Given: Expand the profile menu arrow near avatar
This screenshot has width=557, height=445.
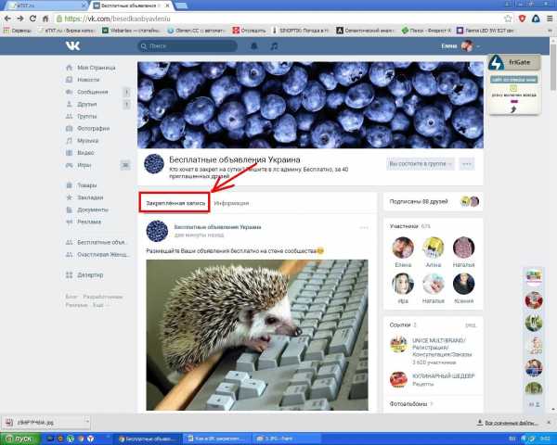Looking at the screenshot, I should 478,46.
